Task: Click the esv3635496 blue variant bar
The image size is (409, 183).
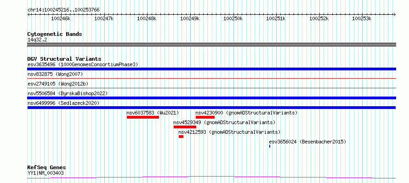Action: [x=211, y=69]
